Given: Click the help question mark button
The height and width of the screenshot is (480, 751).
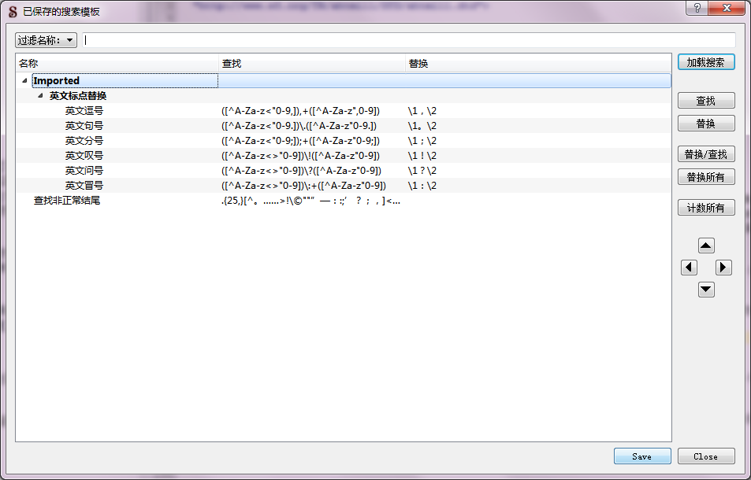Looking at the screenshot, I should pos(697,8).
